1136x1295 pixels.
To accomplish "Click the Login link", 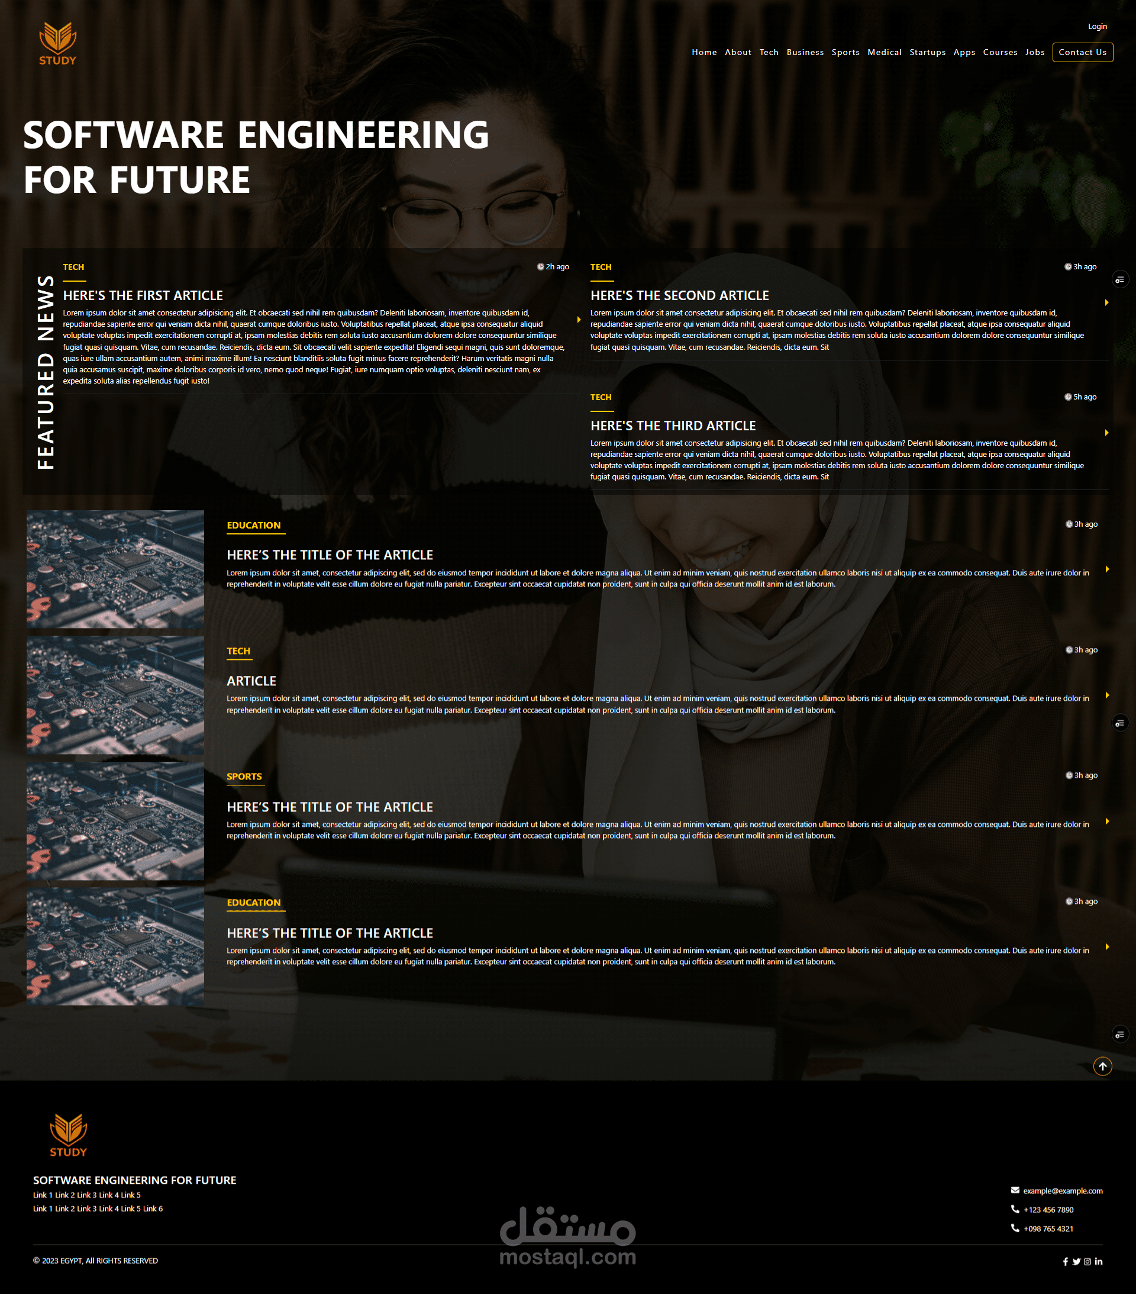I will coord(1097,26).
